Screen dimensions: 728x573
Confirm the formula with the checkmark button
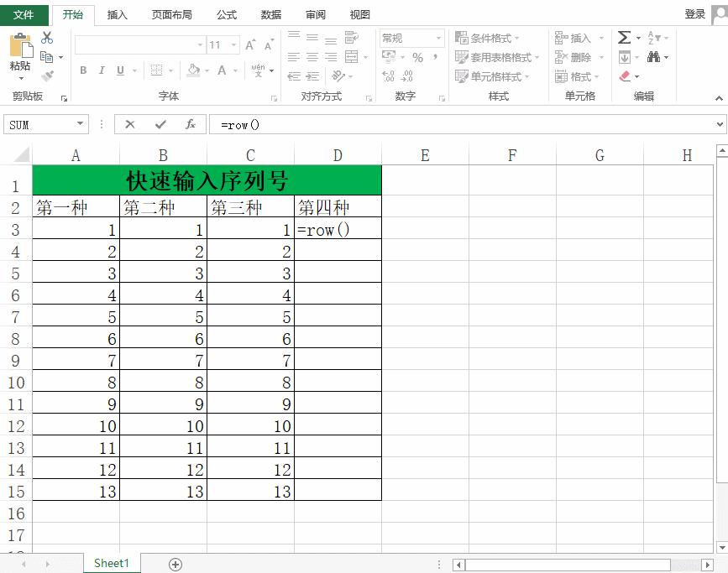tap(160, 123)
